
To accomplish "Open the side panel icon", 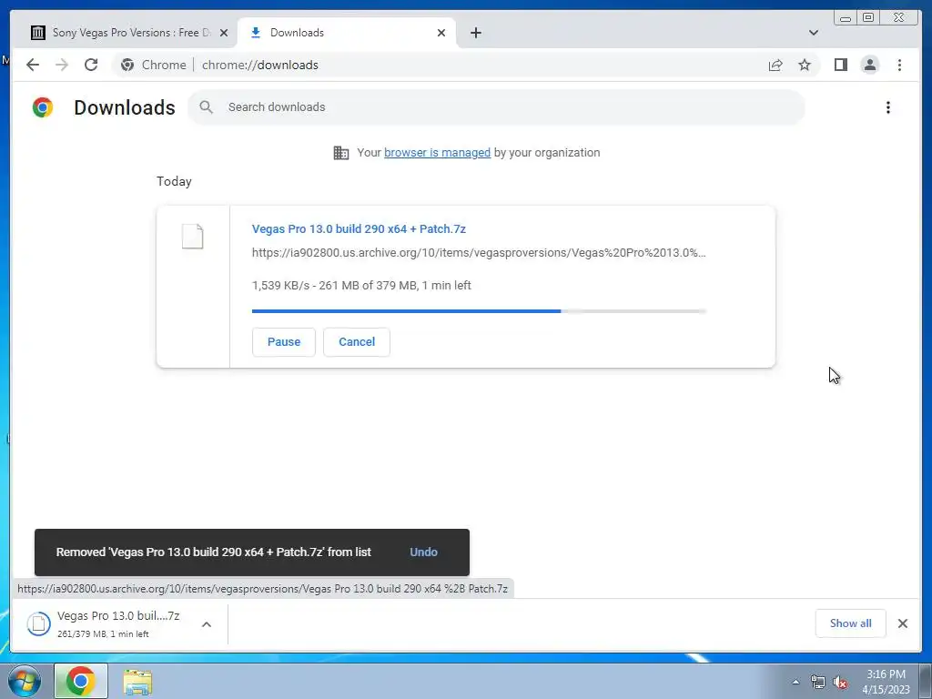I will 840,65.
